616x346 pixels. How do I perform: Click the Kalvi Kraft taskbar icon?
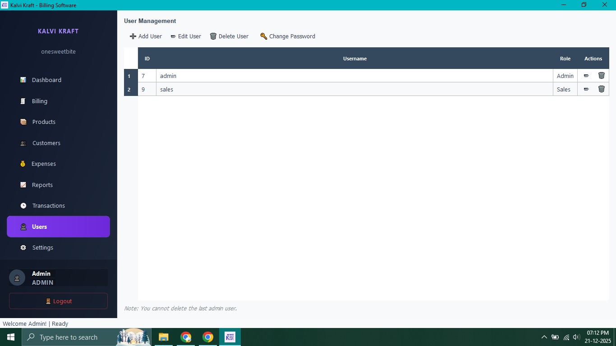point(230,337)
